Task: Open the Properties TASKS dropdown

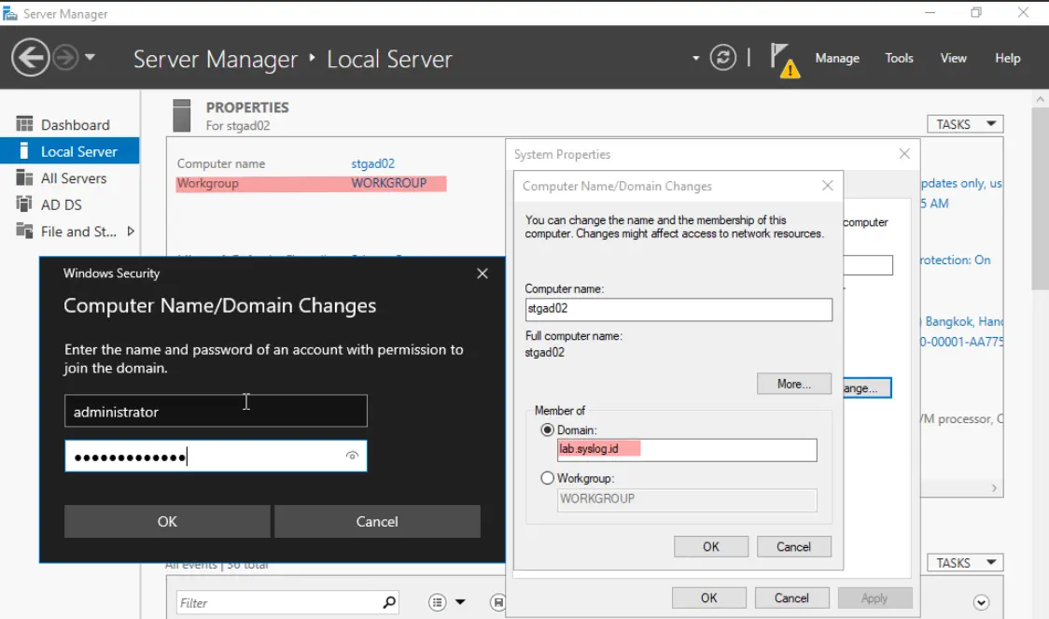Action: pos(965,124)
